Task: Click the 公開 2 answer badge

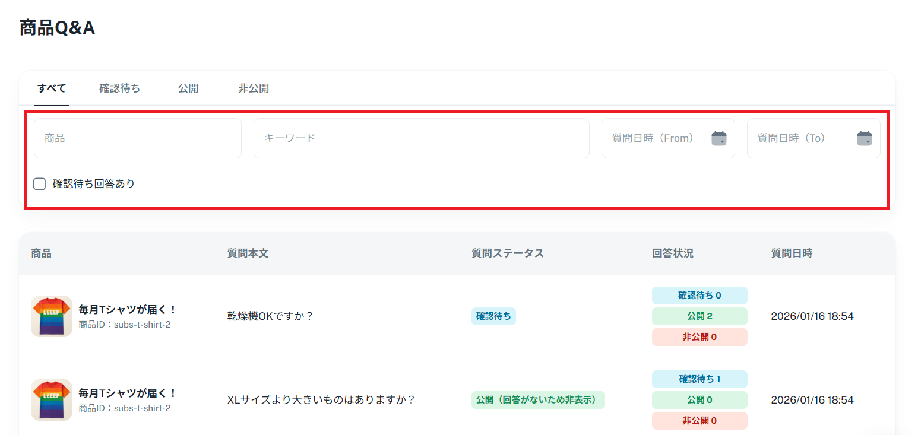Action: 699,316
